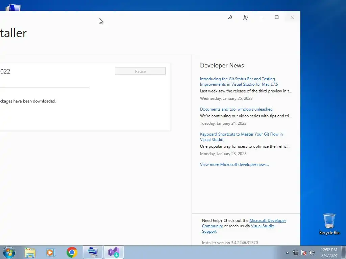Select Visual Studio Installer taskbar icon
The image size is (346, 259).
114,252
